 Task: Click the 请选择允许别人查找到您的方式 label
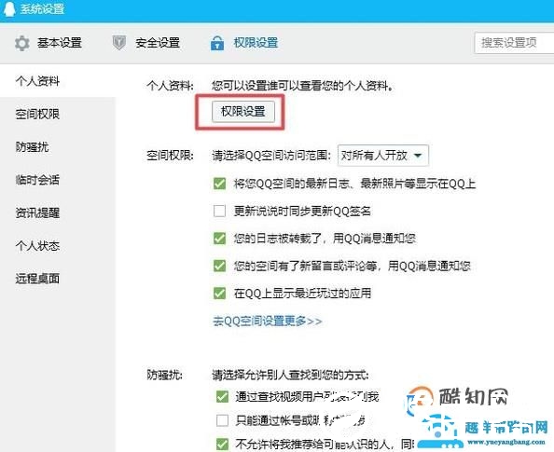[x=290, y=375]
